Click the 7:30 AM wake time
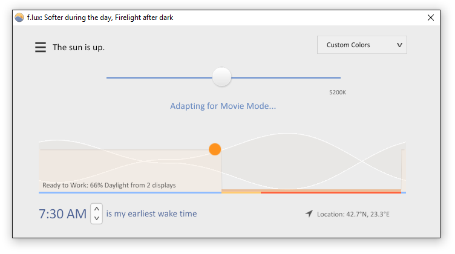 click(63, 214)
